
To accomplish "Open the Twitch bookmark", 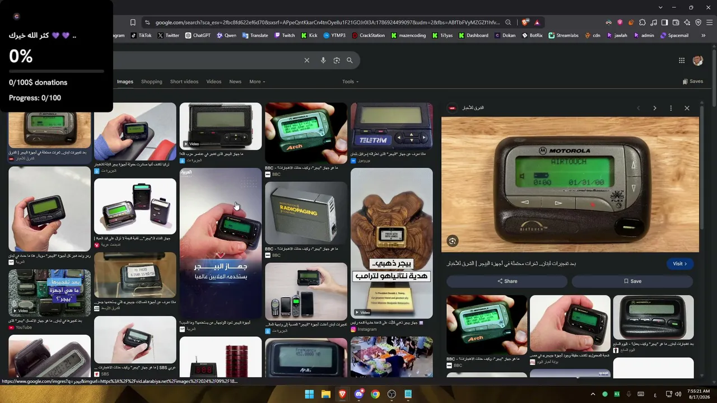I will (x=284, y=35).
